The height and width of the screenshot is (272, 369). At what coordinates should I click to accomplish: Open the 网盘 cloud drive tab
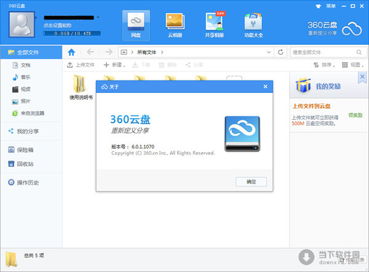pos(136,25)
